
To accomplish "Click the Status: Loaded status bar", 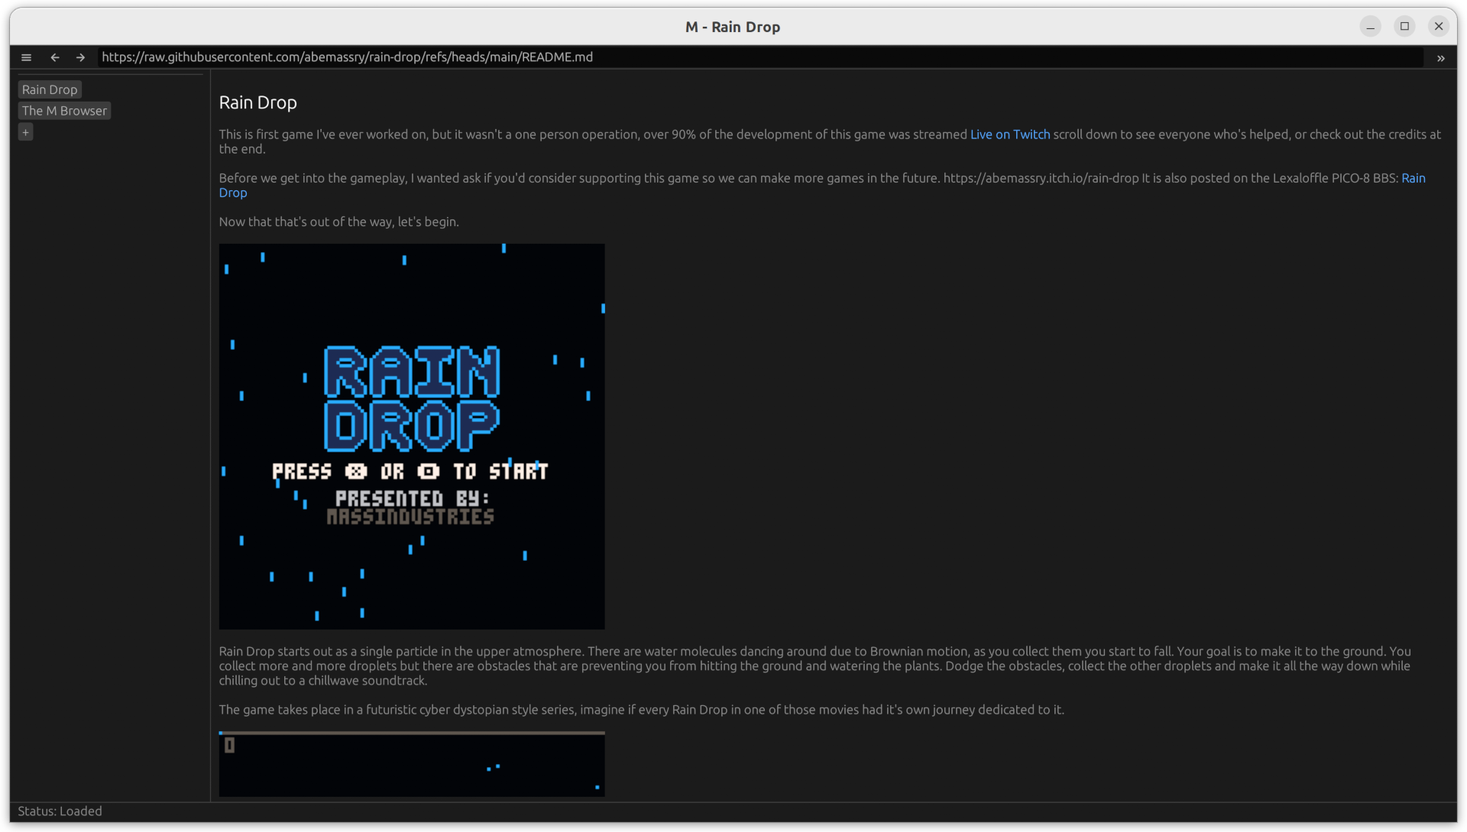I will (x=60, y=811).
